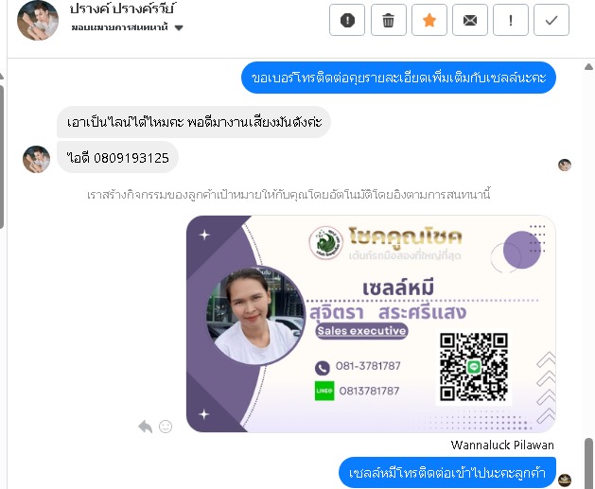Open the contact name in the header
Screen dimensions: 595x489
point(123,9)
